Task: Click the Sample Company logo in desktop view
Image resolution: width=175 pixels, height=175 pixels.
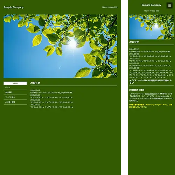Action: point(14,7)
